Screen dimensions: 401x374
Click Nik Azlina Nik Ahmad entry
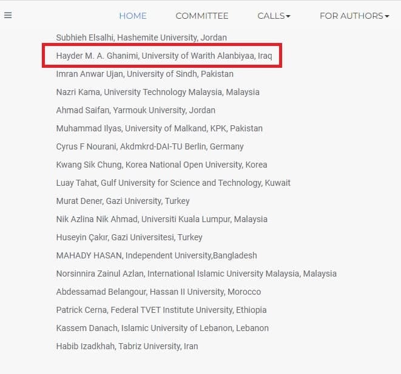point(161,219)
